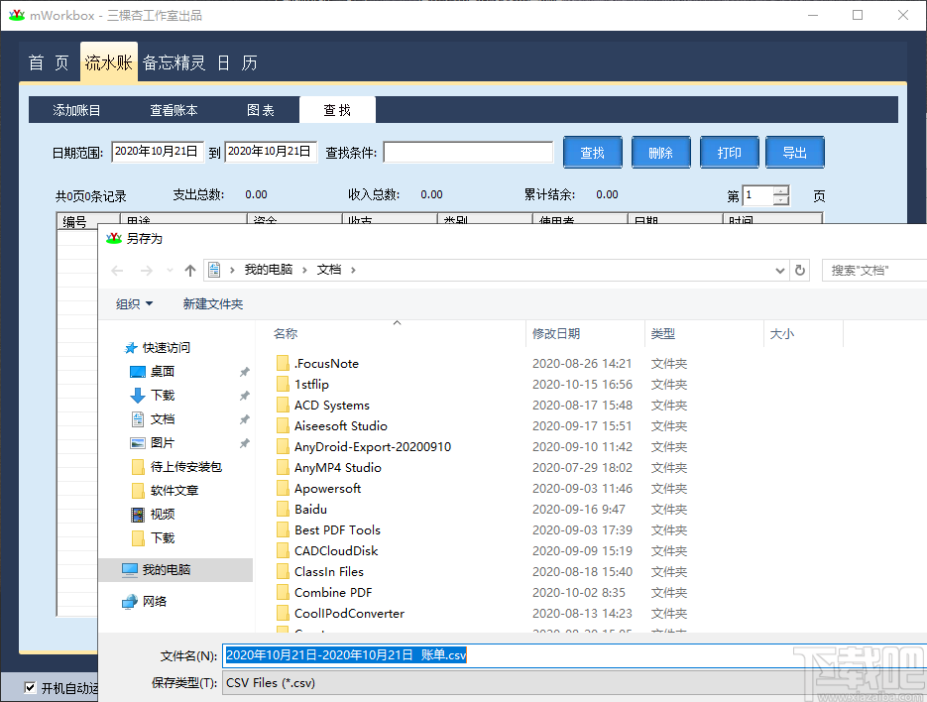Click the back navigation arrow
Screen dimensions: 927x702
point(116,269)
